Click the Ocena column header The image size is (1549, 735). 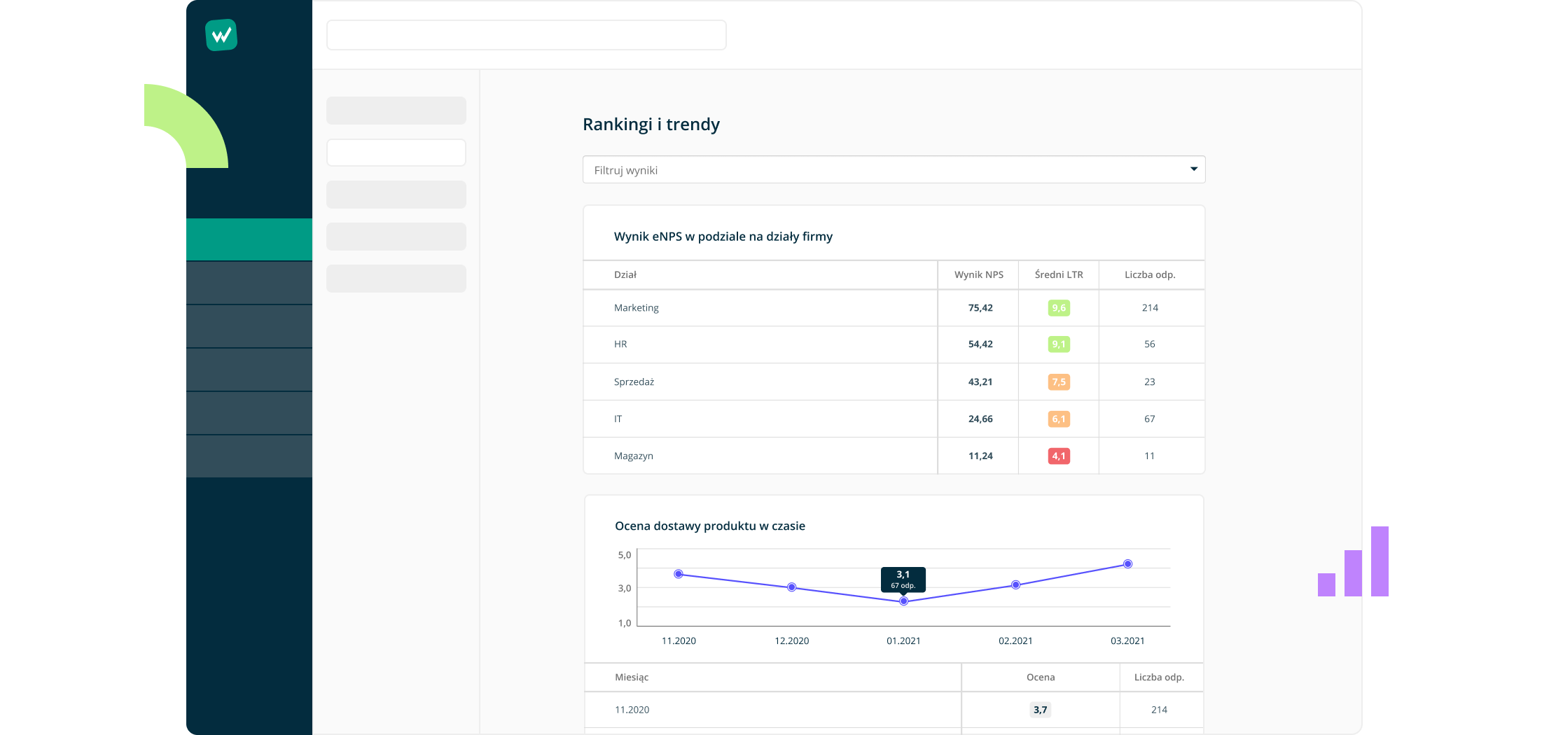click(1041, 677)
